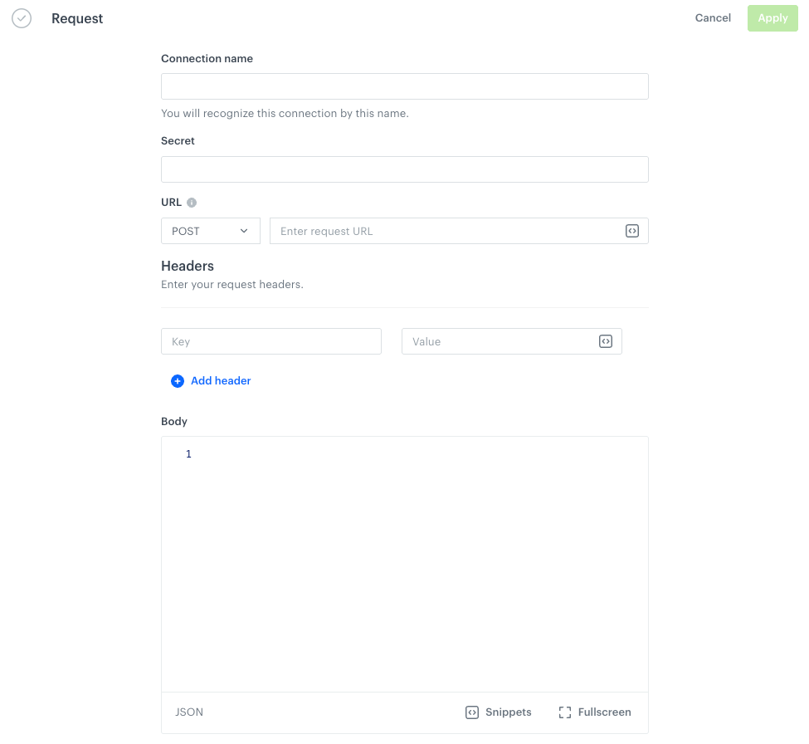The width and height of the screenshot is (809, 744).
Task: Click the Secret input field
Action: (404, 169)
